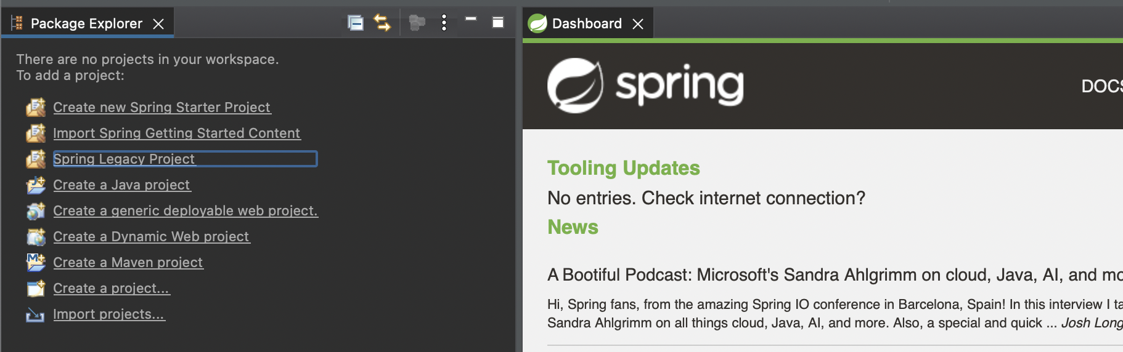The image size is (1123, 352).
Task: Close the Package Explorer tab
Action: click(158, 24)
